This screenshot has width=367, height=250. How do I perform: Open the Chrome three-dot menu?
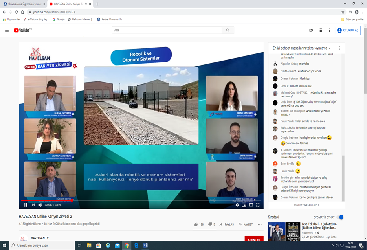pos(363,12)
